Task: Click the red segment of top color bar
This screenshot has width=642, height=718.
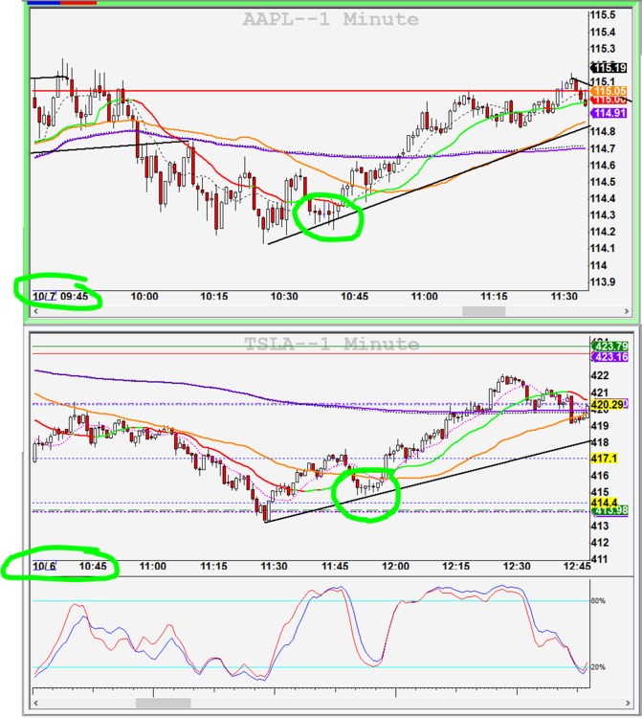Action: [79, 3]
